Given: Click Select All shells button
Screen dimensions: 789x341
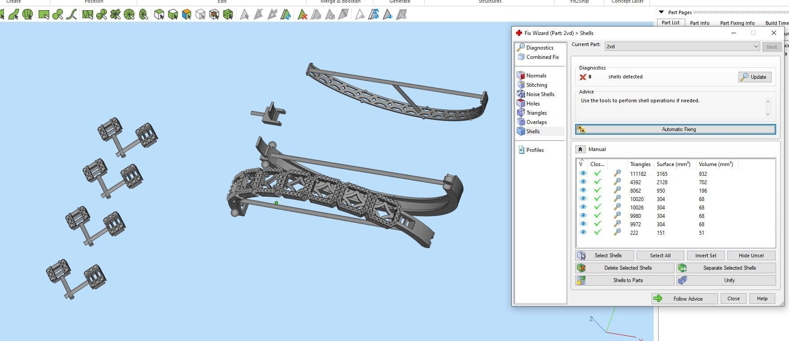Looking at the screenshot, I should pyautogui.click(x=660, y=256).
